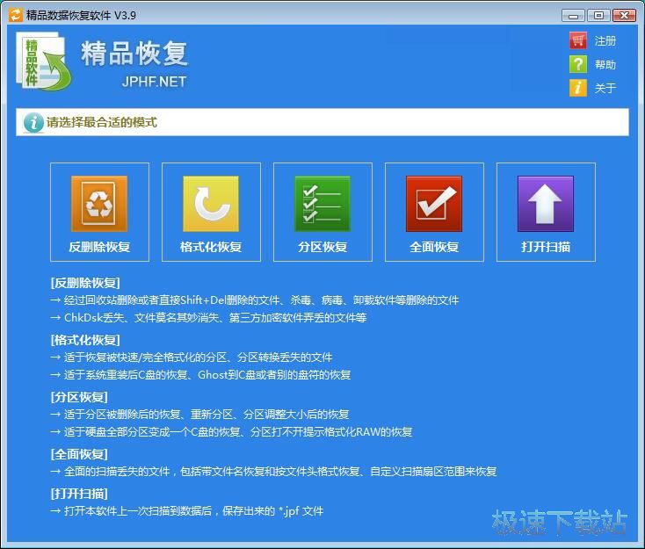Image resolution: width=645 pixels, height=549 pixels.
Task: Click the line starting with ChkDsk丢失
Action: pos(208,317)
